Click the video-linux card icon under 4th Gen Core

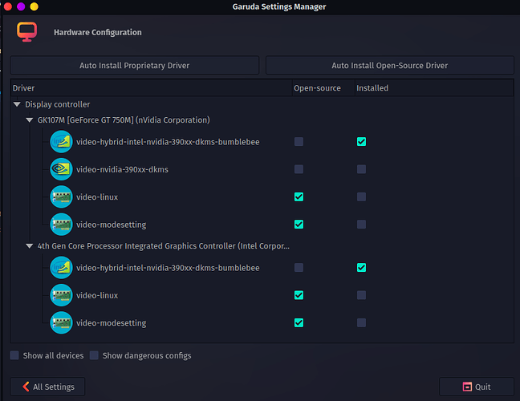coord(61,295)
